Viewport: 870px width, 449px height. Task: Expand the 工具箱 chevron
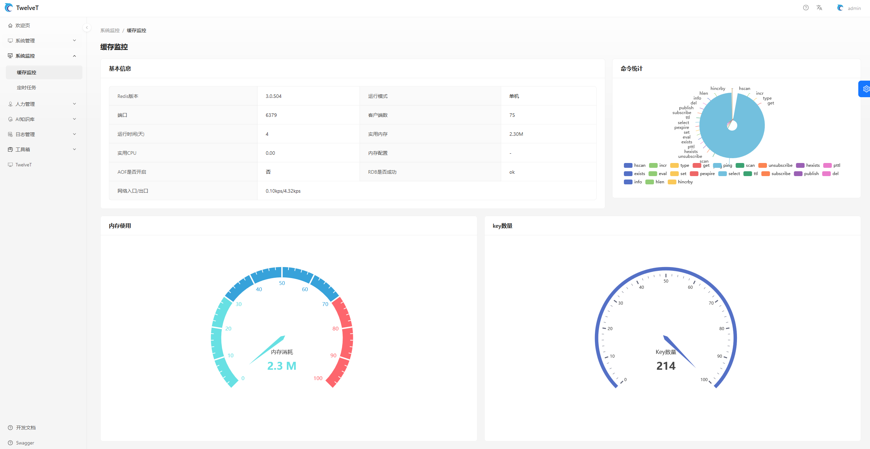[x=74, y=150]
